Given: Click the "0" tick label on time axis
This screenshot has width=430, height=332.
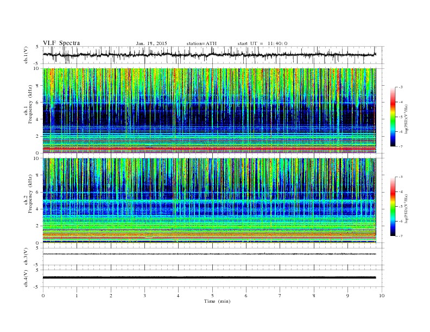Looking at the screenshot, I should click(x=43, y=296).
